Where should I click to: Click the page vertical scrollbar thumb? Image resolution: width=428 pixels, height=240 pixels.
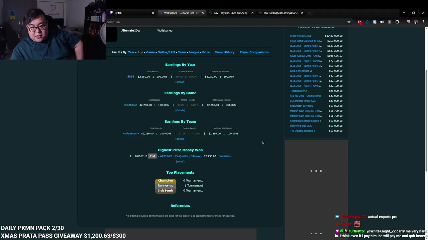pyautogui.click(x=426, y=121)
